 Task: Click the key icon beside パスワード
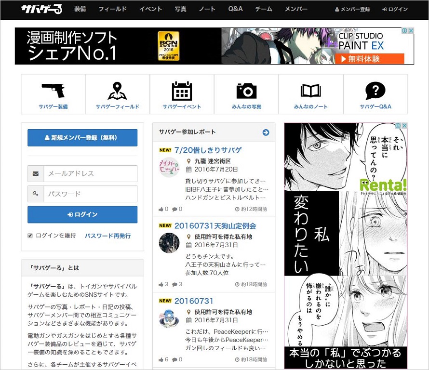[36, 194]
